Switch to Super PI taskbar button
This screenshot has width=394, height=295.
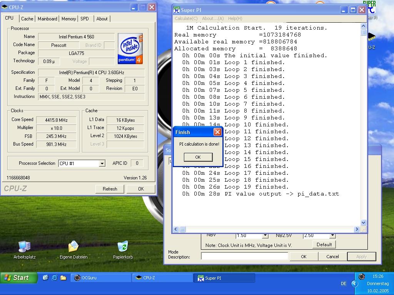224,278
